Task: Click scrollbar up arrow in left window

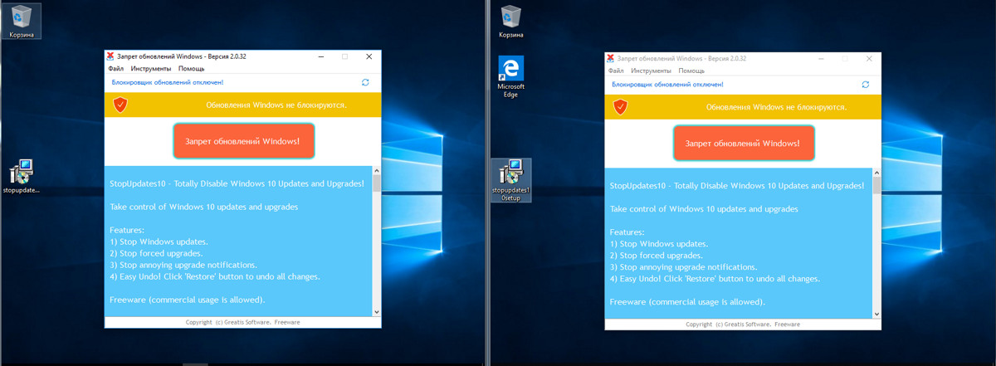Action: (376, 170)
